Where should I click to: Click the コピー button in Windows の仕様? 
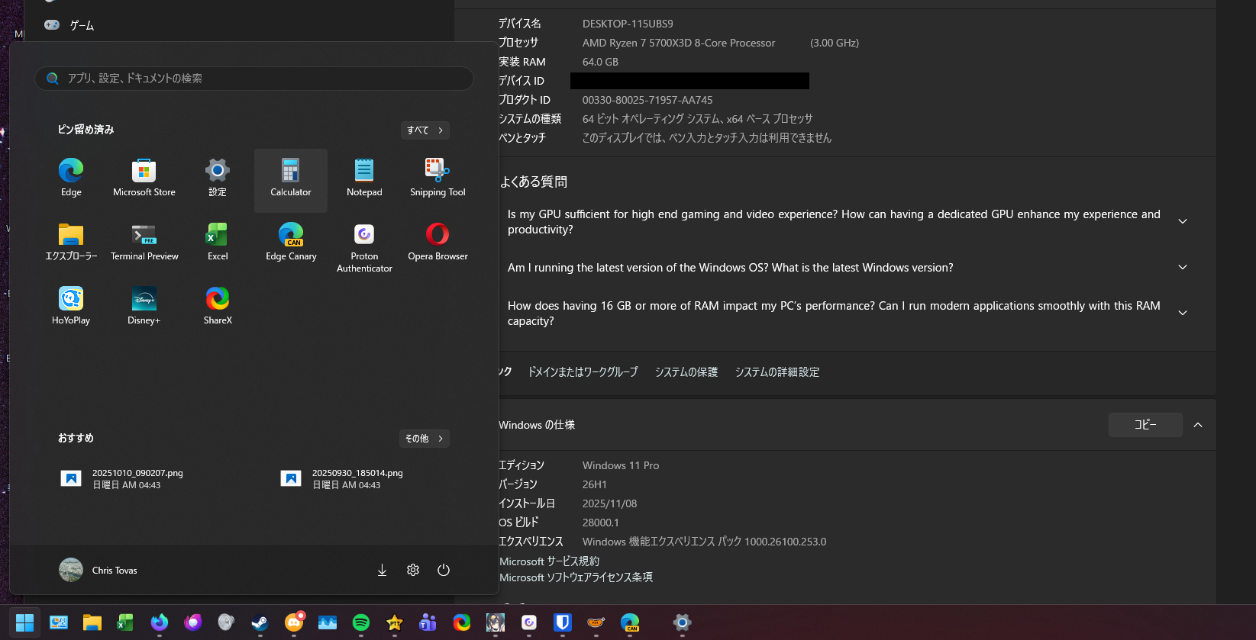click(x=1145, y=425)
